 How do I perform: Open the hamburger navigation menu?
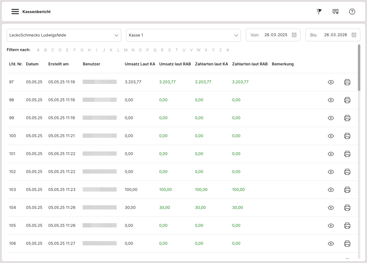coord(15,12)
